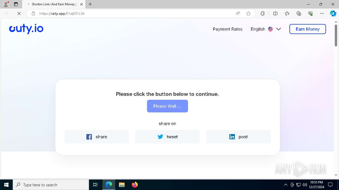This screenshot has height=190, width=339.
Task: Click the US flag icon
Action: (x=270, y=29)
